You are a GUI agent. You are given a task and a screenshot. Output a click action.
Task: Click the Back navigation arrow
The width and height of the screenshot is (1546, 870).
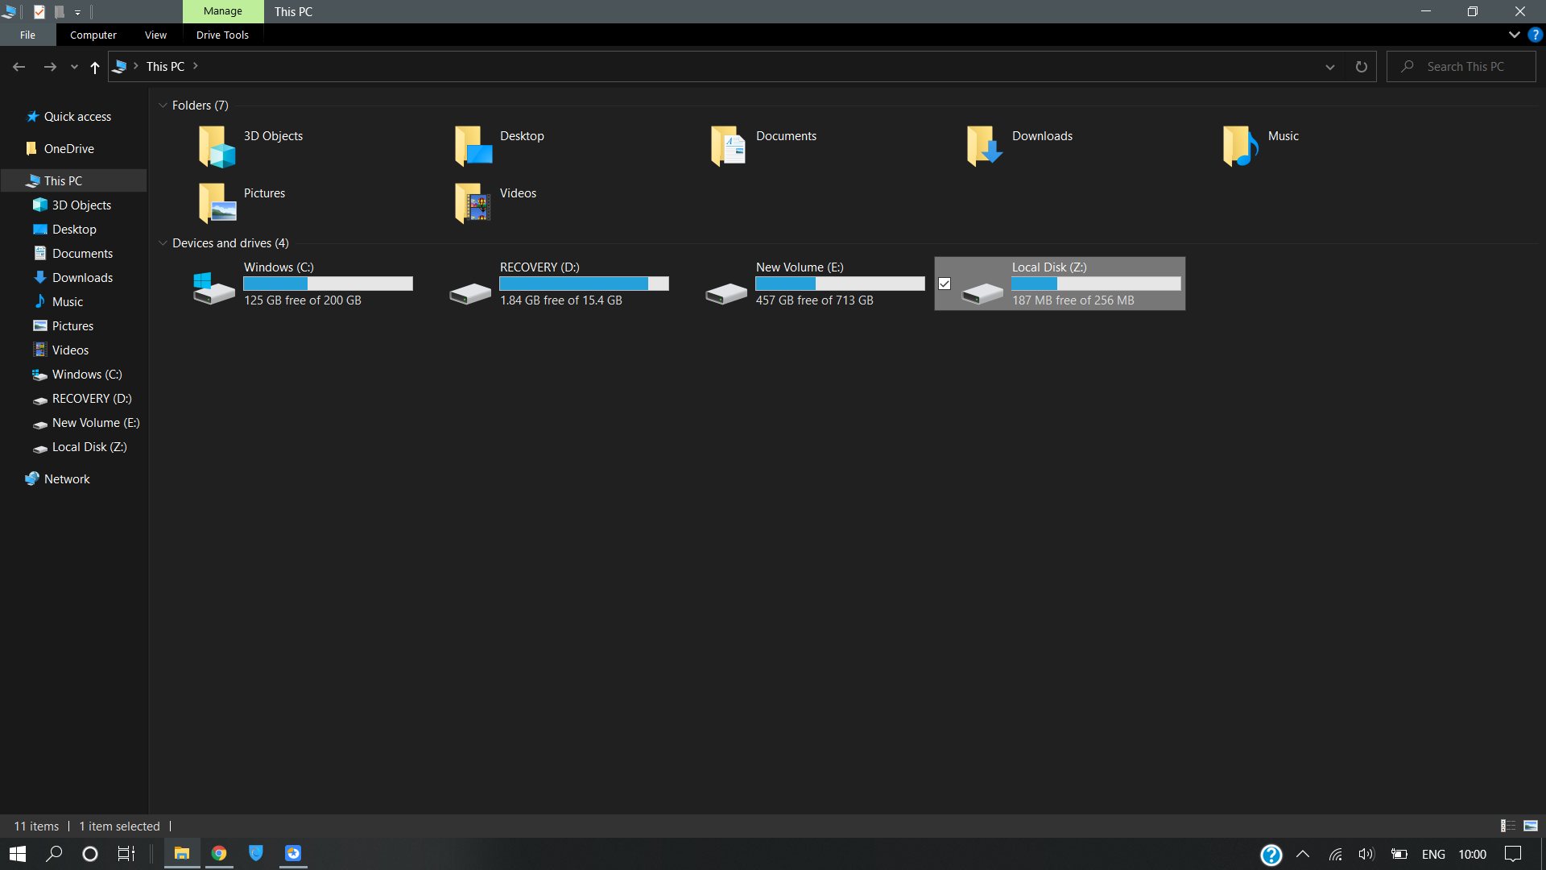(19, 67)
